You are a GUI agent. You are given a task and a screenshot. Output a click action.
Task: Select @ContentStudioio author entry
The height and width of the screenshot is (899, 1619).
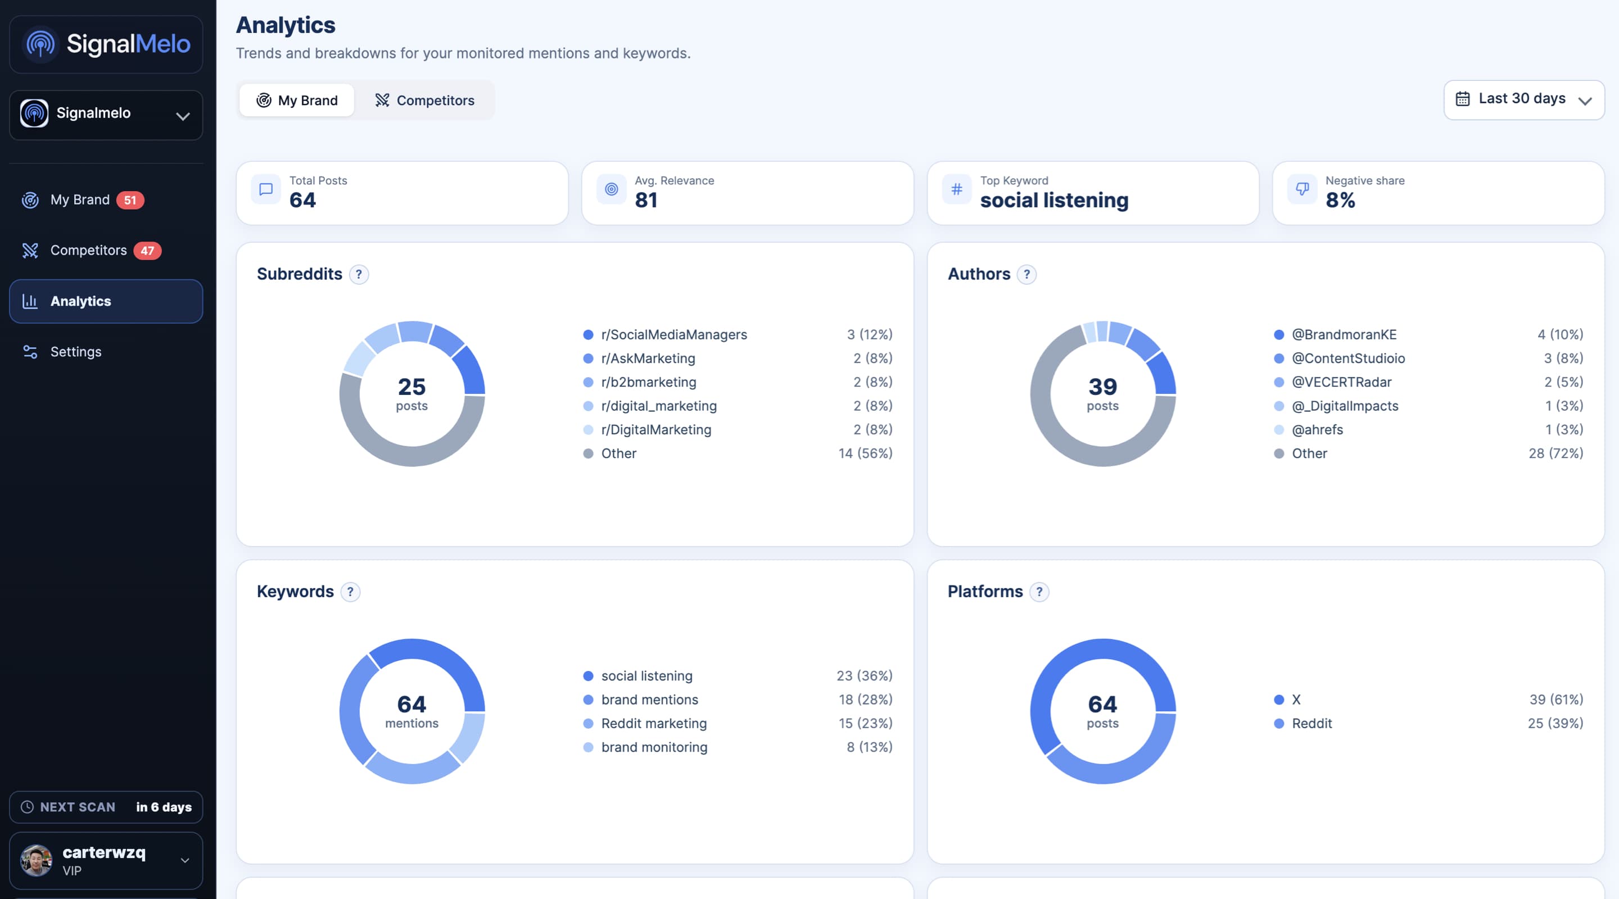coord(1428,358)
